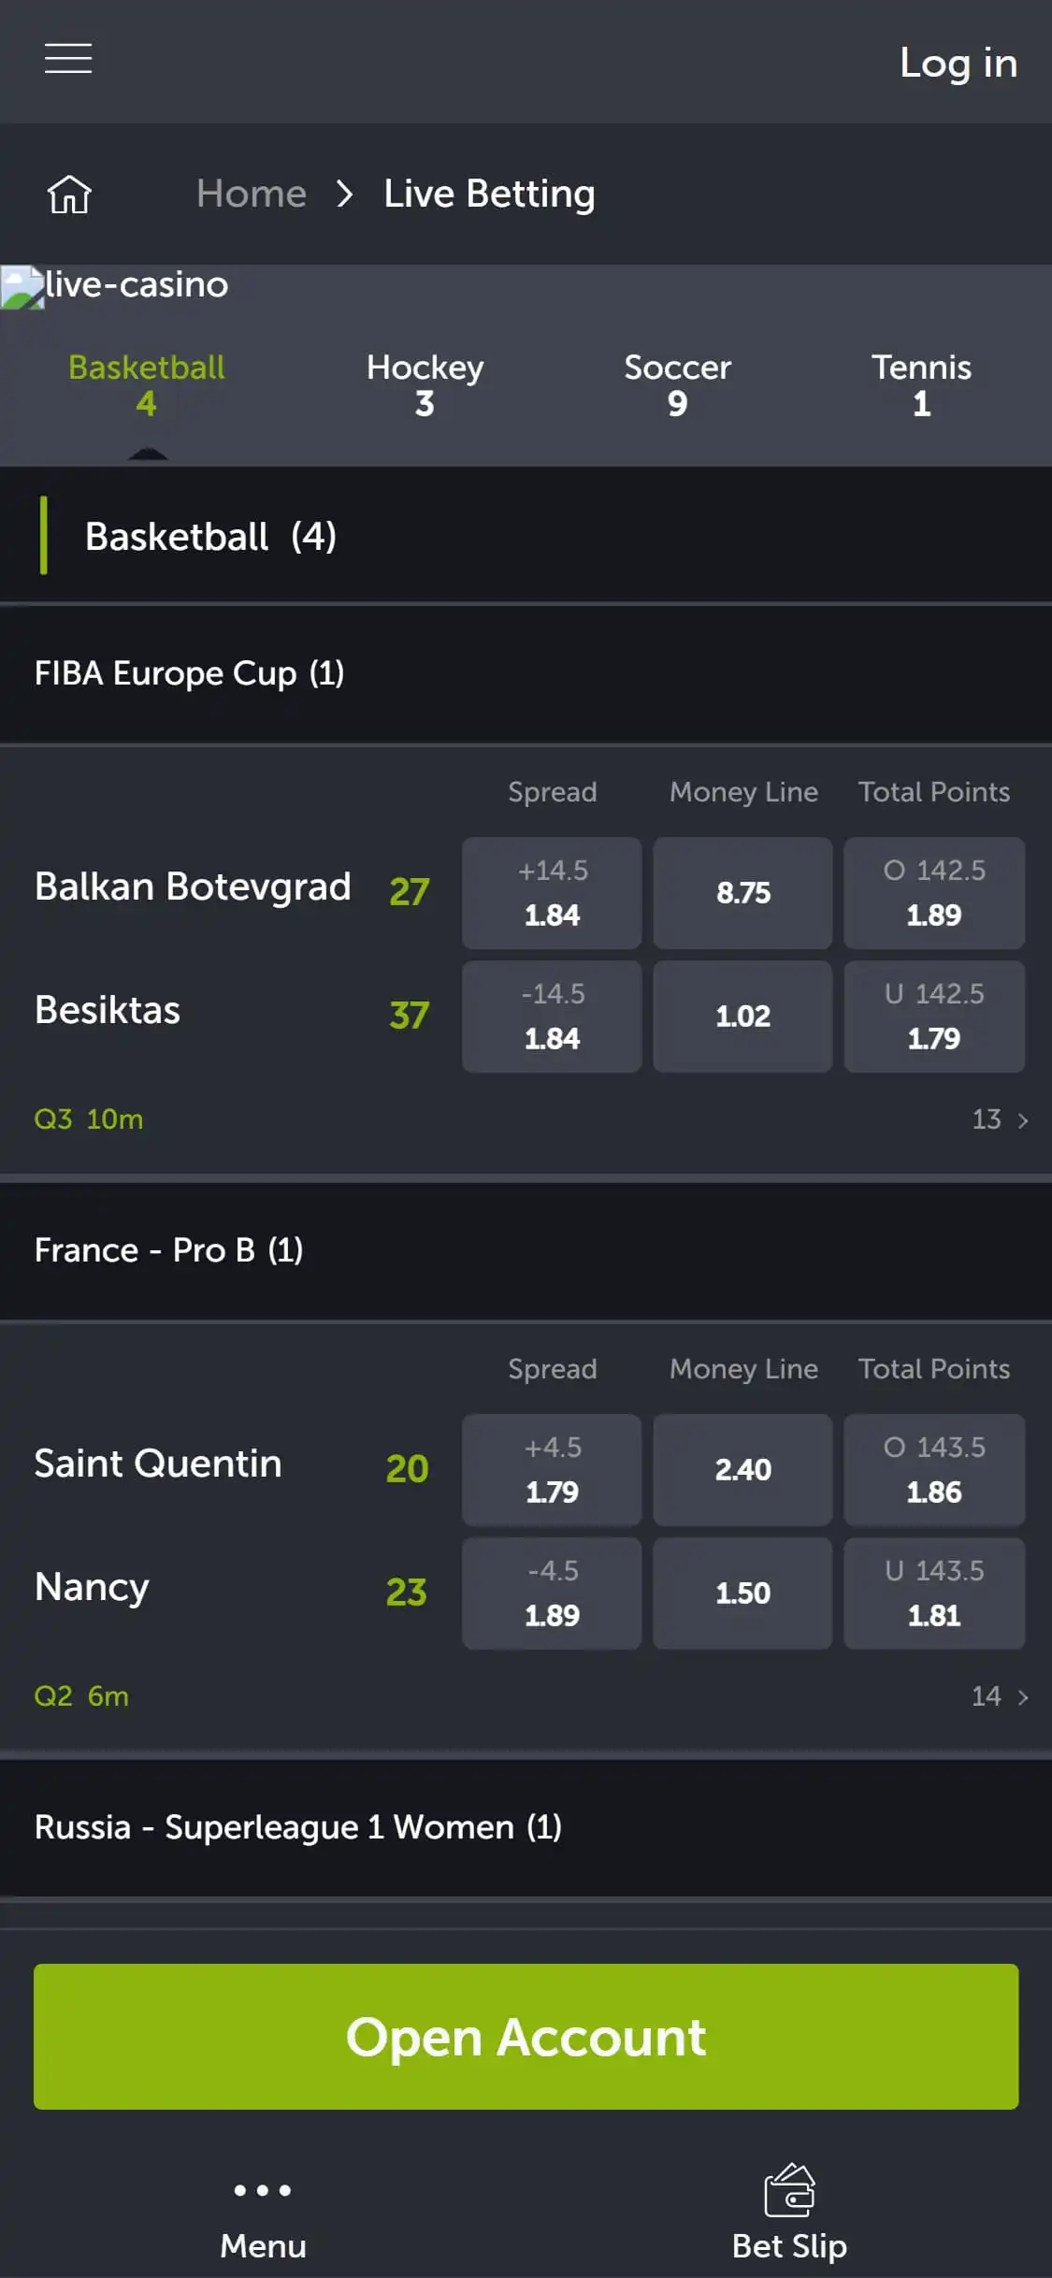1052x2278 pixels.
Task: Select the Tennis tab
Action: coord(921,384)
